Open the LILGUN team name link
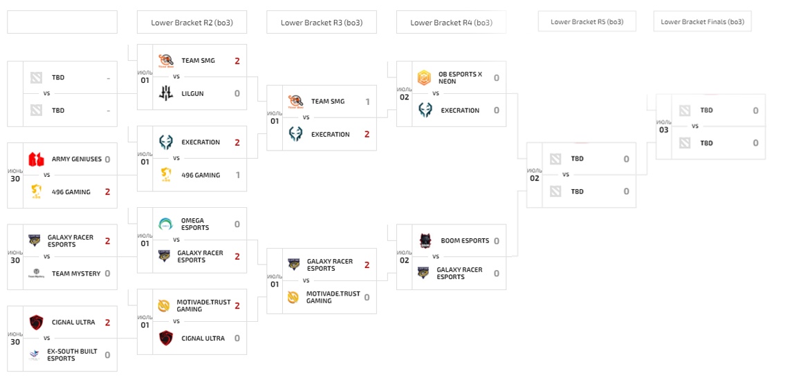Viewport: 792px width, 384px height. (192, 94)
